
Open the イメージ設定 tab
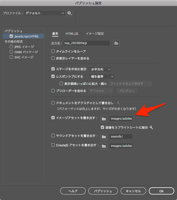[95, 34]
